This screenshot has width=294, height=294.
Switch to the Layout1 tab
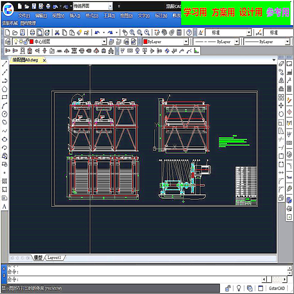pyautogui.click(x=54, y=258)
